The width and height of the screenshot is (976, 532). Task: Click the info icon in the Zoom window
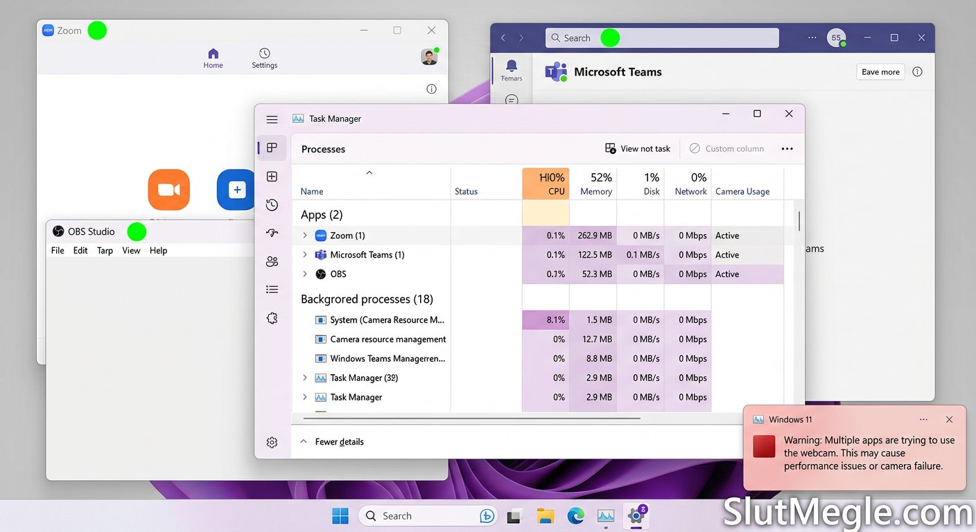click(x=431, y=89)
